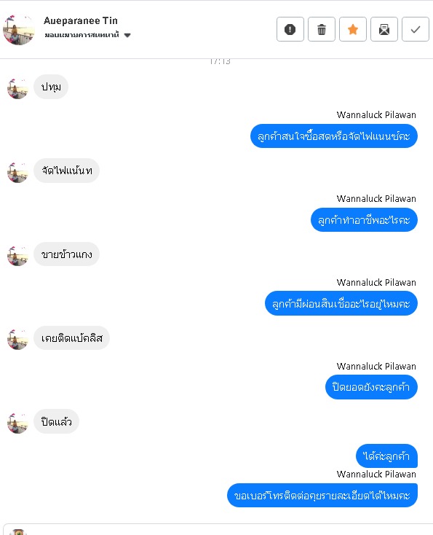Screen dimensions: 433x535
Task: Open the assign conversation dropdown arrow
Action: [x=127, y=35]
